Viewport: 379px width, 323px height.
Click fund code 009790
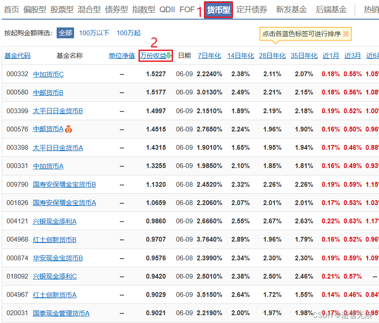17,184
